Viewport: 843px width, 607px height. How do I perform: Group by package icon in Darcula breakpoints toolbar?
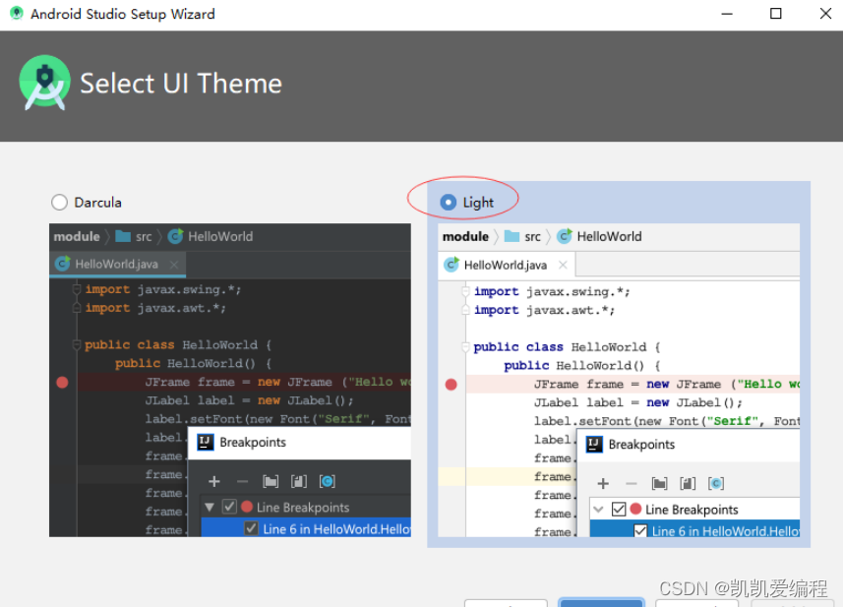tap(271, 481)
